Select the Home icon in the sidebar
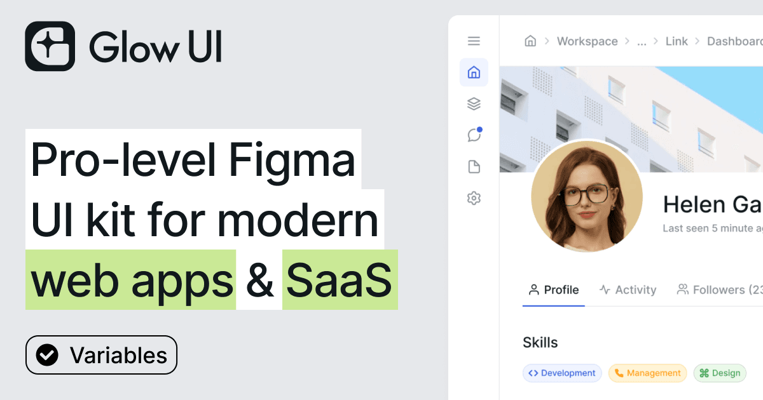The image size is (763, 400). [x=474, y=72]
